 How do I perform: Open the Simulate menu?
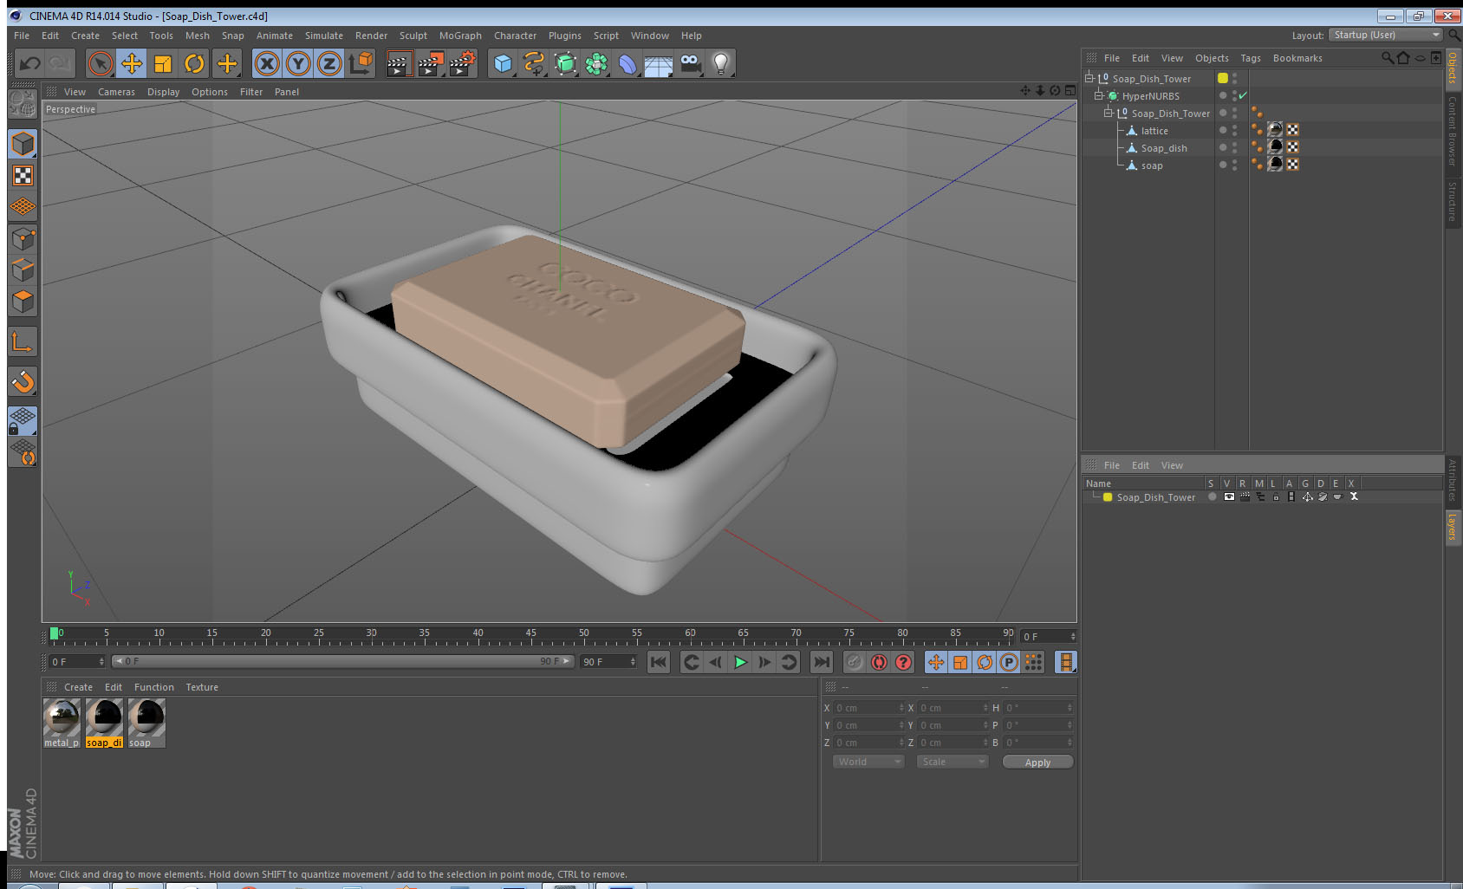click(323, 36)
